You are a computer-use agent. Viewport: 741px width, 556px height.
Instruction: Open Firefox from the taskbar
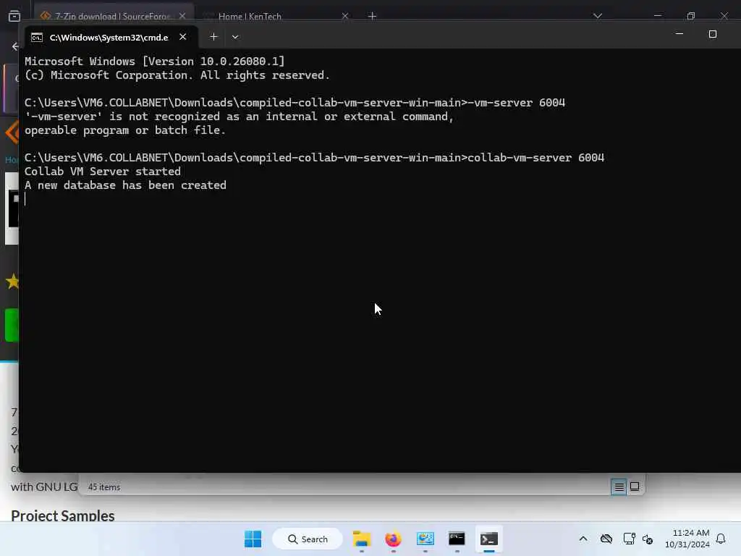[393, 539]
